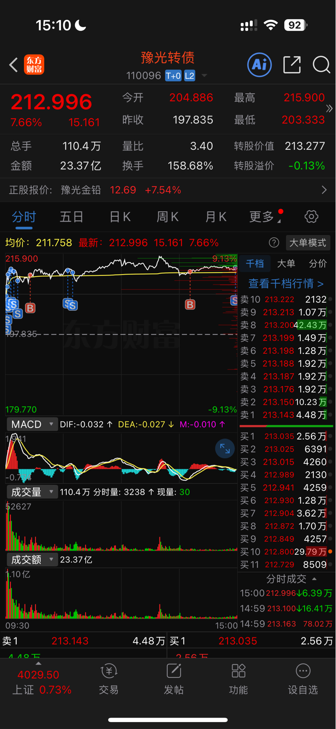Select the 大单 tab
The width and height of the screenshot is (336, 729).
pos(286,264)
